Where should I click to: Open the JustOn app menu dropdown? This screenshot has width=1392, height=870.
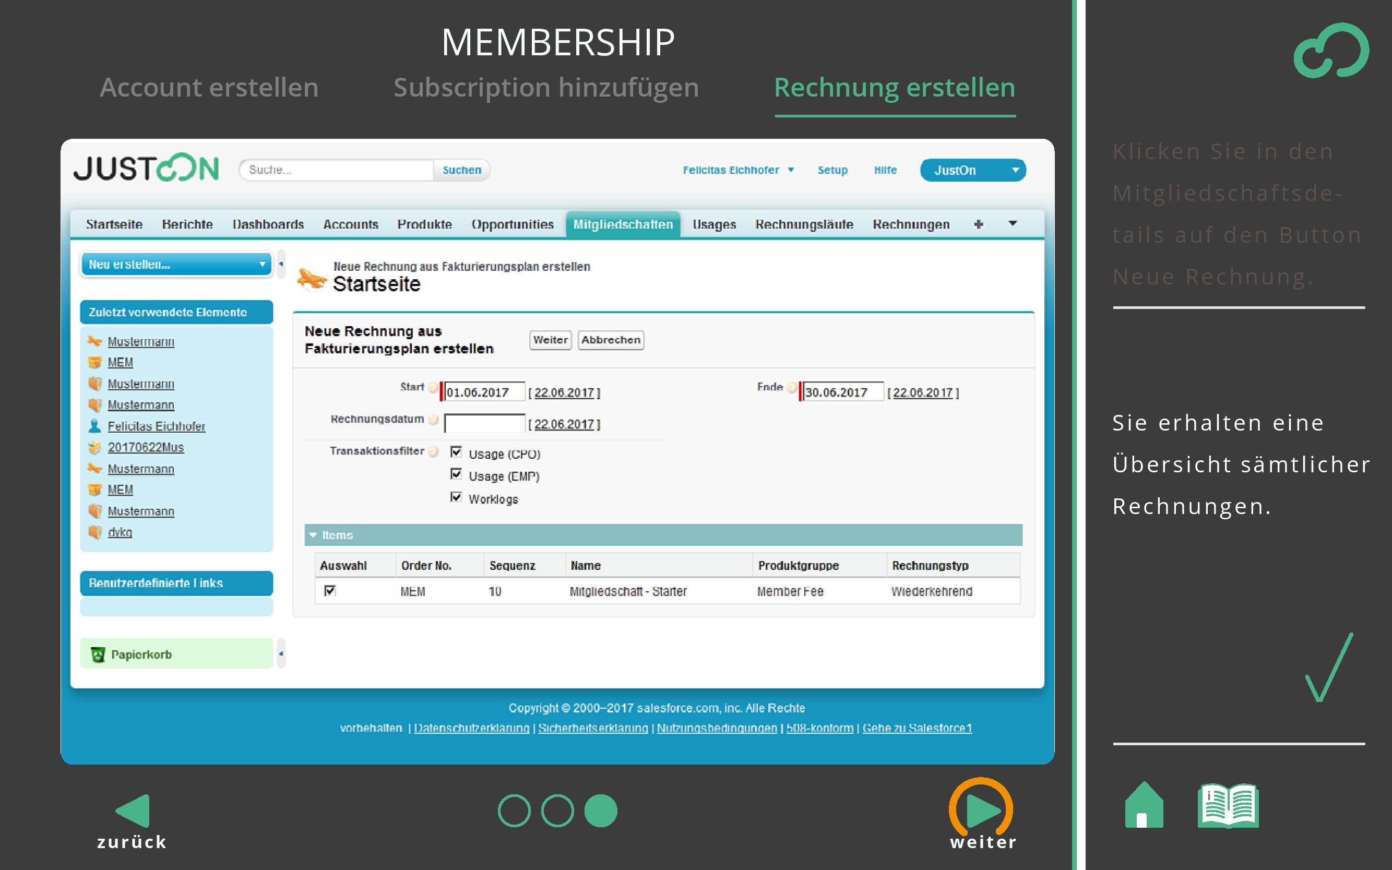(972, 170)
